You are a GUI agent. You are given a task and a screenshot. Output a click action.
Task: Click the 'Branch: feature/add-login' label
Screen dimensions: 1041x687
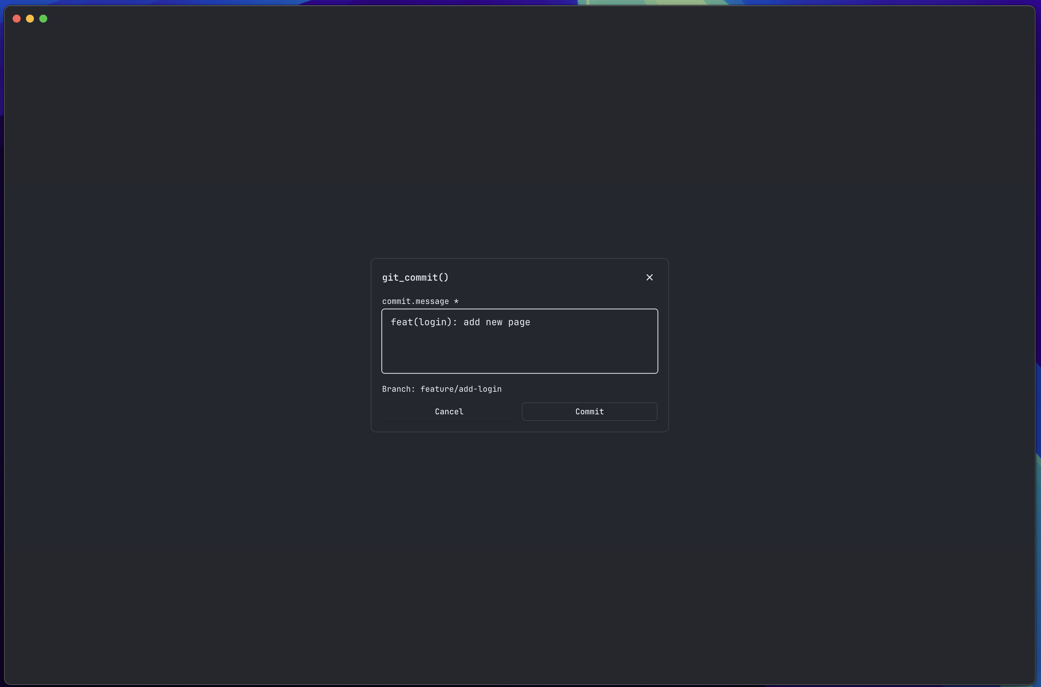(x=442, y=389)
